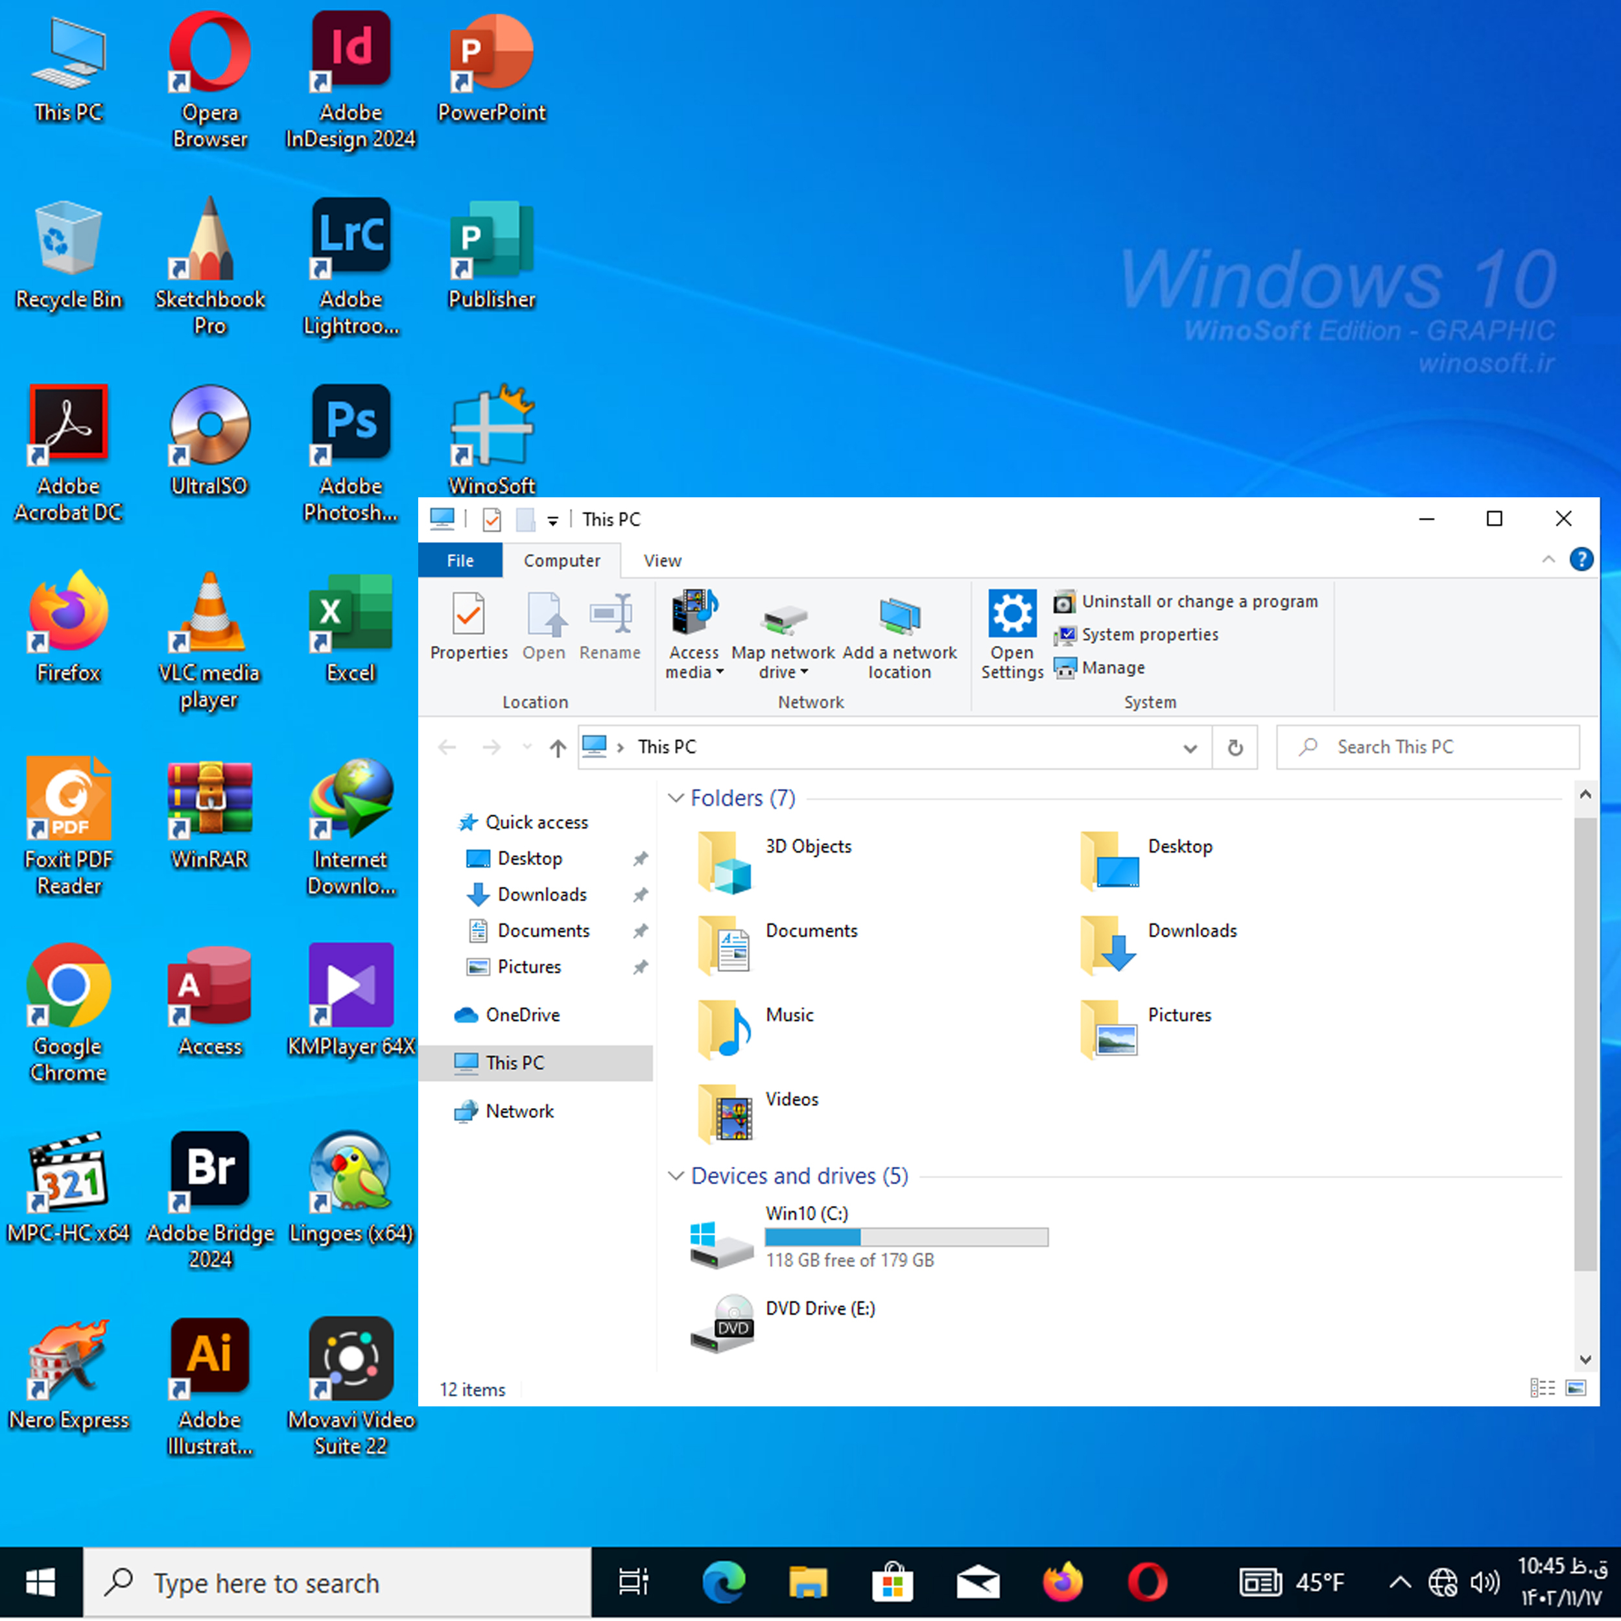Open Sketchbook Pro desktop icon
Screen dimensions: 1621x1621
point(209,266)
